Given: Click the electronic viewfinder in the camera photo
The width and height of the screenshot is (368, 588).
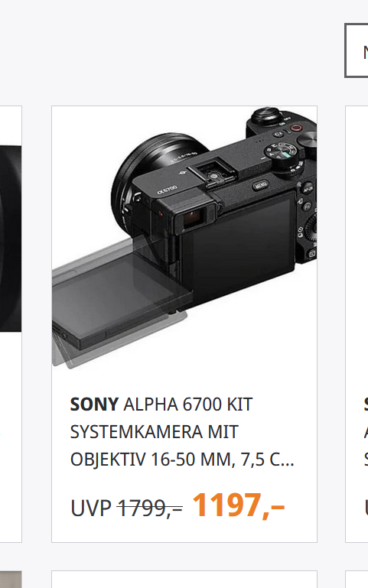Looking at the screenshot, I should (x=194, y=216).
